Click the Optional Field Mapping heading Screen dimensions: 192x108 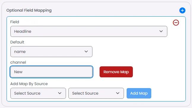point(29,10)
